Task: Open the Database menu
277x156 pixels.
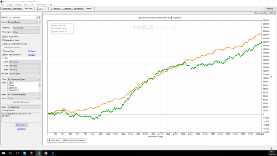Action: coord(19,5)
